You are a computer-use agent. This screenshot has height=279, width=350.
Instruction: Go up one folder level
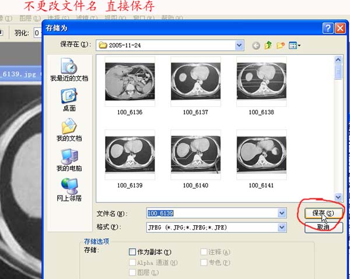click(268, 46)
